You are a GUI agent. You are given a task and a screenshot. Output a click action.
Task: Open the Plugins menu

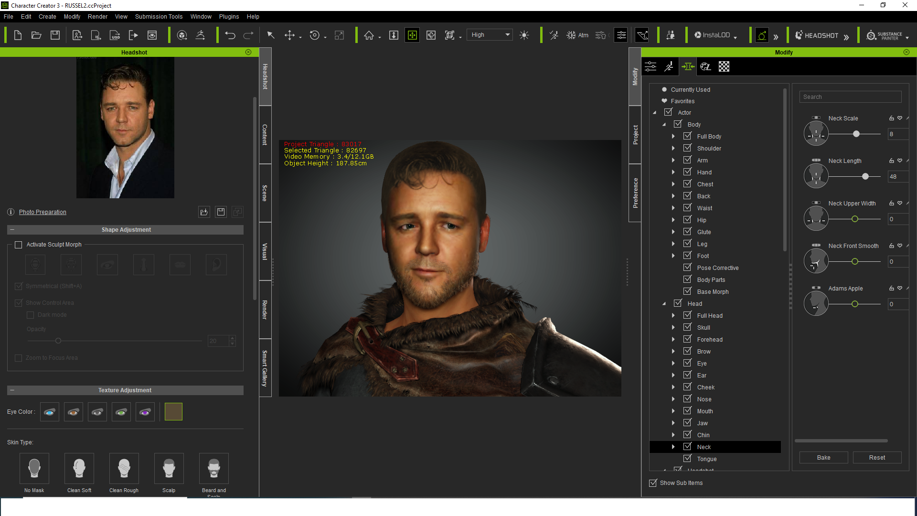[229, 17]
